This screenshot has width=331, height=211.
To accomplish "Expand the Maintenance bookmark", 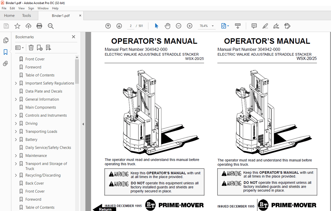I will 16,155.
